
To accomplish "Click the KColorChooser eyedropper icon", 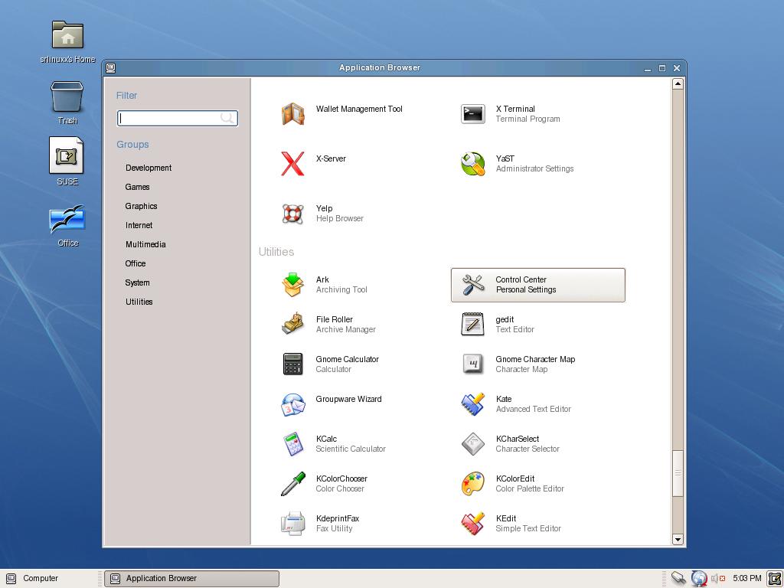I will [x=292, y=484].
